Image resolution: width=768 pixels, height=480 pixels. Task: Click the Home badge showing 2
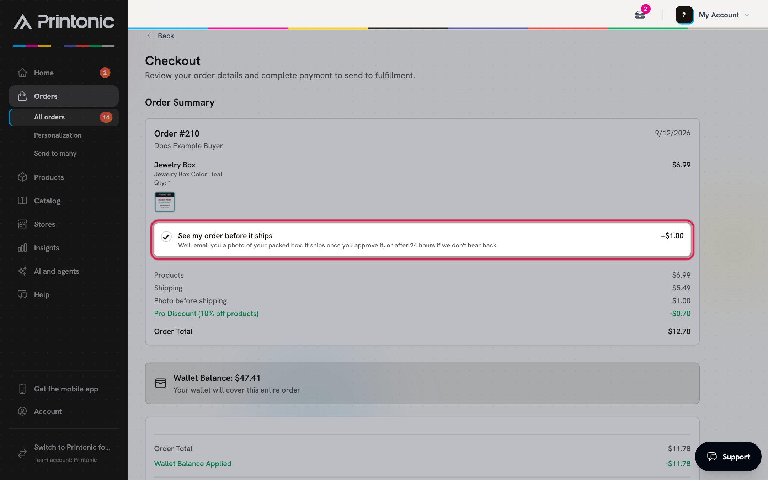coord(105,73)
